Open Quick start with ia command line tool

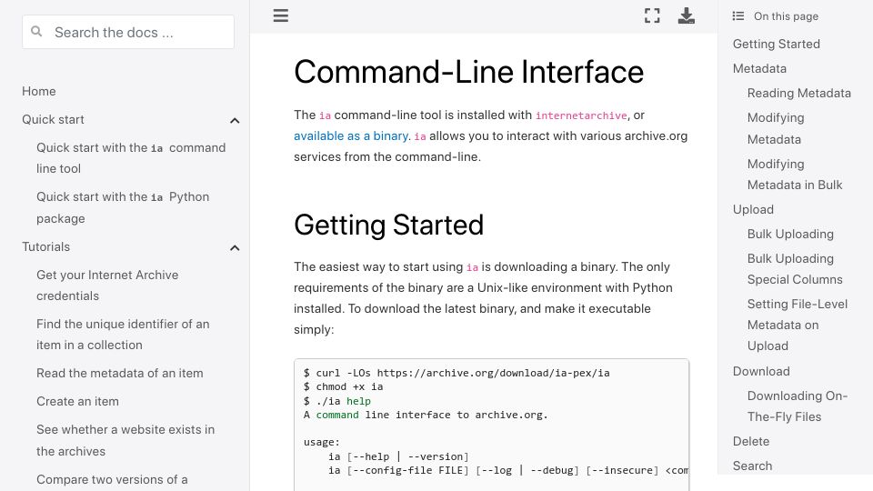[x=131, y=158]
